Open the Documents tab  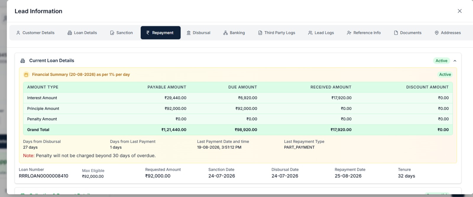click(408, 33)
